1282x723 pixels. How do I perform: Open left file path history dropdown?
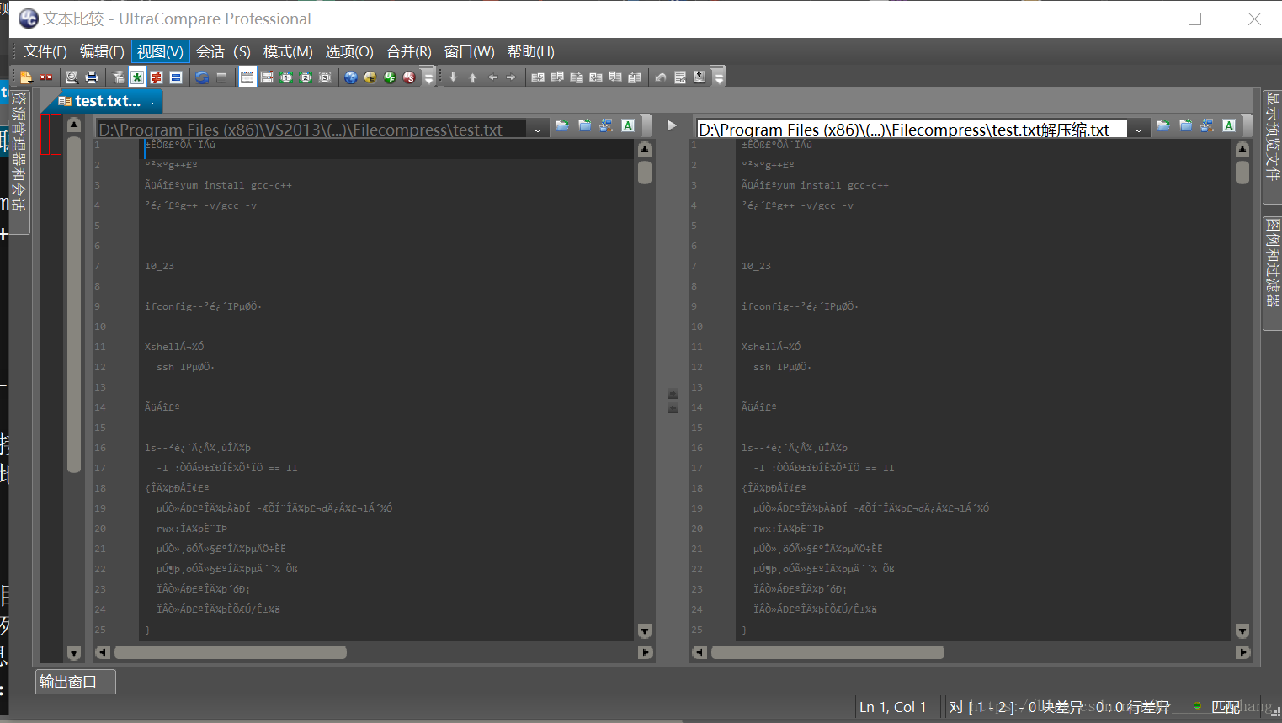tap(537, 129)
